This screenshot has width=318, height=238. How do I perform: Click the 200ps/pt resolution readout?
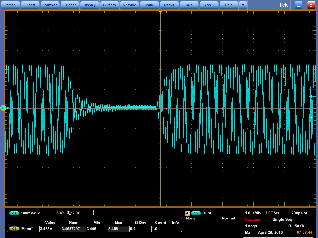coord(299,213)
